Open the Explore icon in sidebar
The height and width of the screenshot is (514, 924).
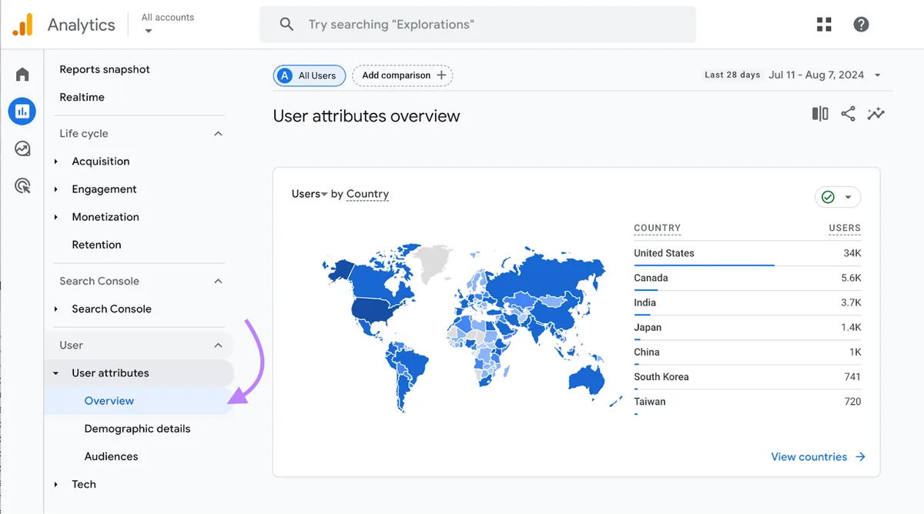[22, 149]
